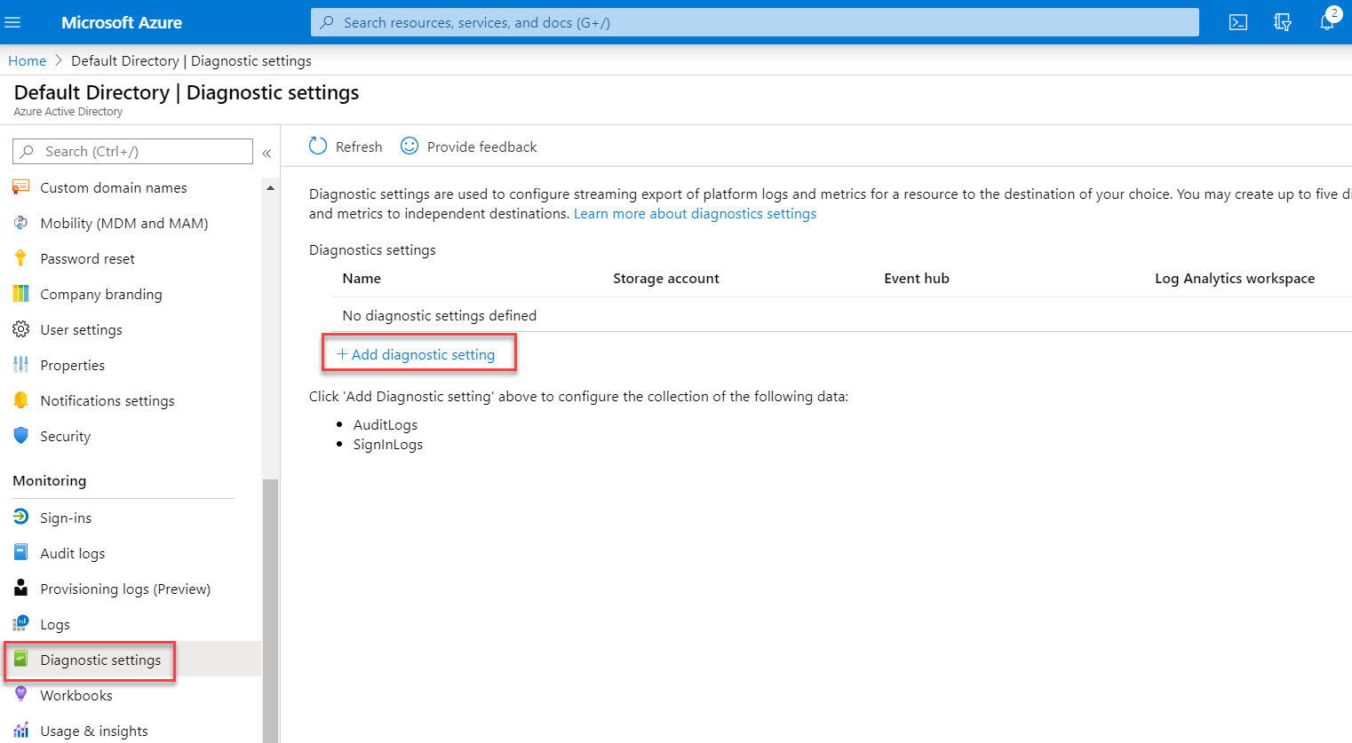
Task: Click the Monitoring section heading
Action: pyautogui.click(x=50, y=480)
